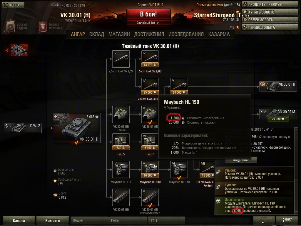Select the FuG 7 radio module
301x226 pixels.
pyautogui.click(x=150, y=142)
